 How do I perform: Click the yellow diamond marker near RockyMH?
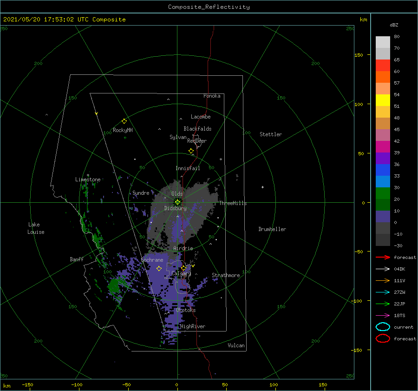click(x=124, y=121)
